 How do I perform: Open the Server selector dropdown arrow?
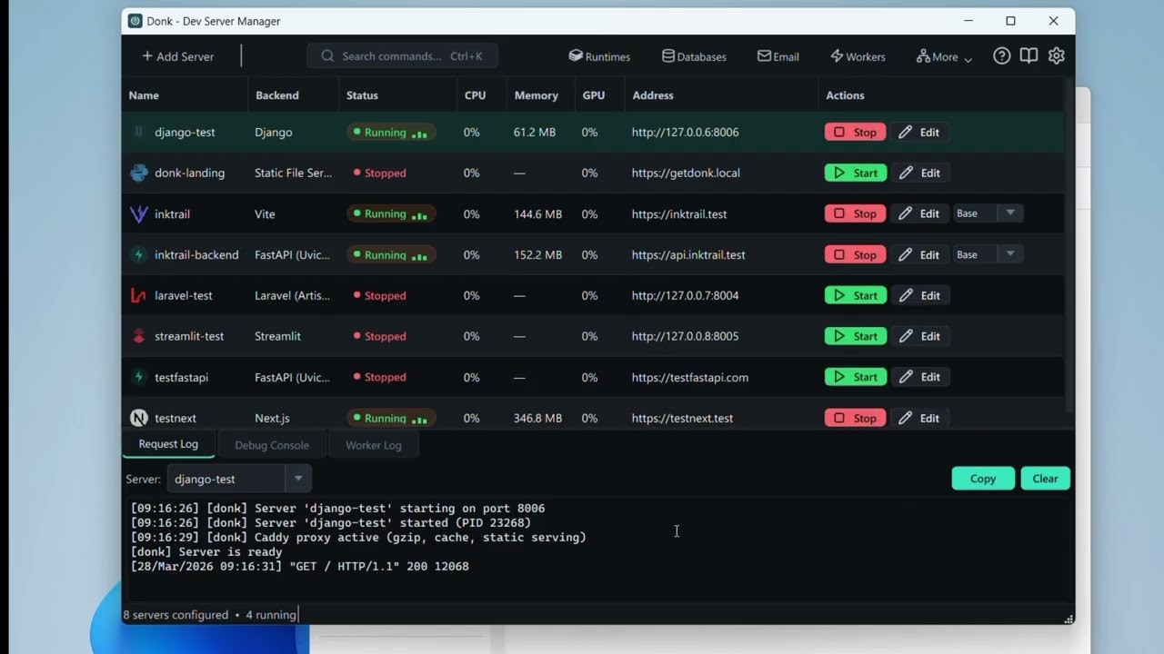[x=297, y=479]
